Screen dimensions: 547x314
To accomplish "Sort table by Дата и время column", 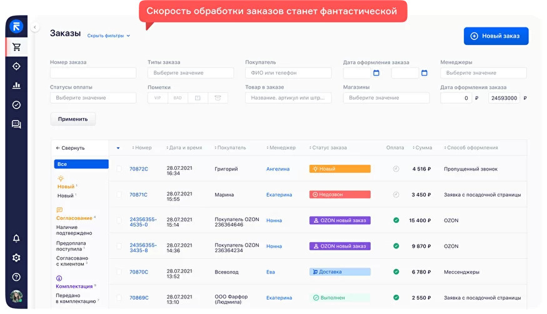I will tap(184, 148).
